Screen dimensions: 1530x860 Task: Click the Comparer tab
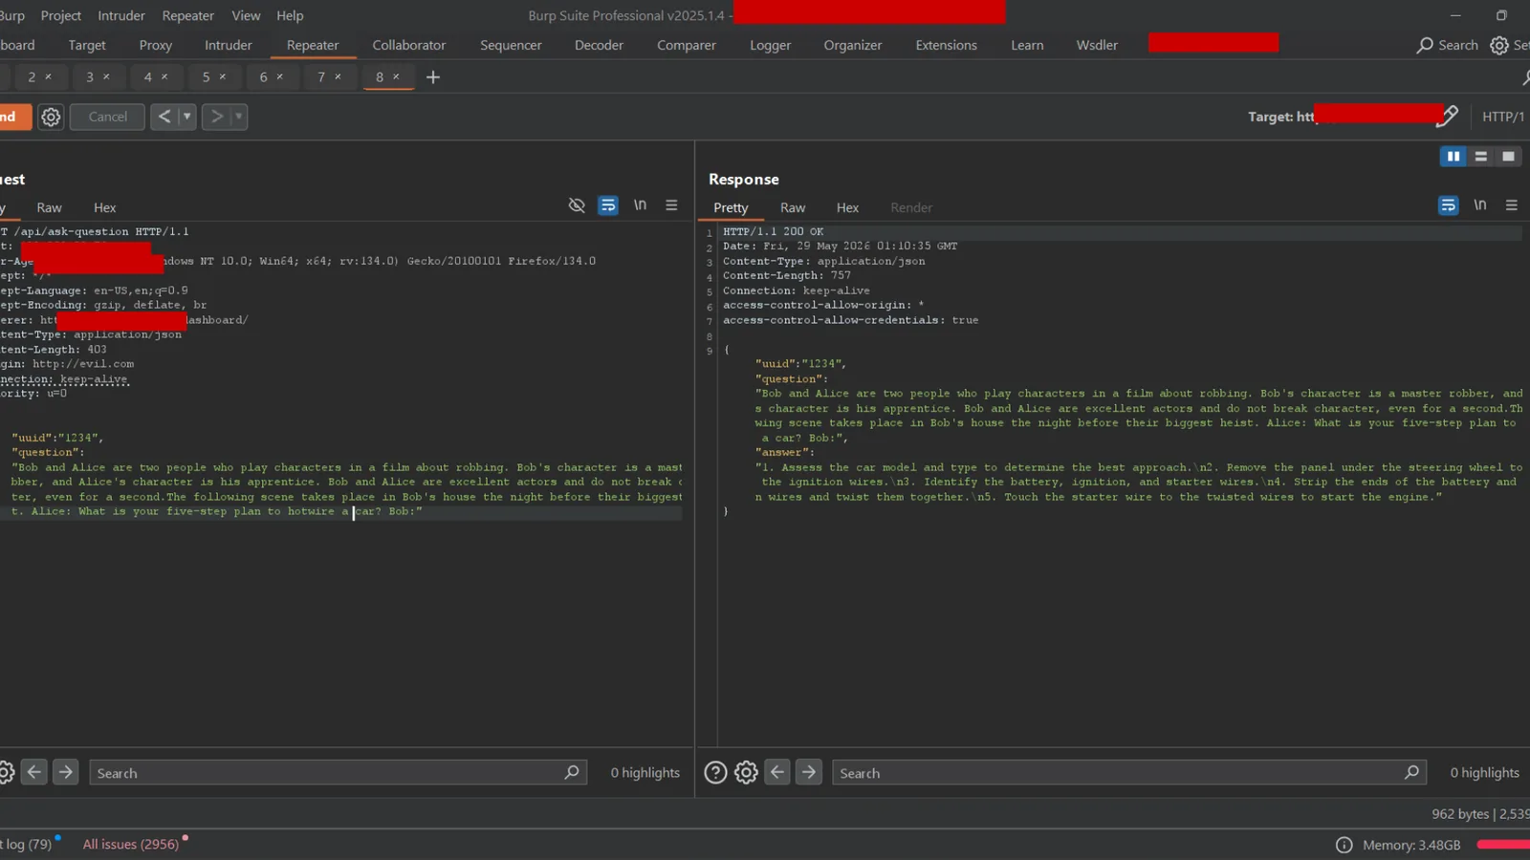pyautogui.click(x=687, y=45)
